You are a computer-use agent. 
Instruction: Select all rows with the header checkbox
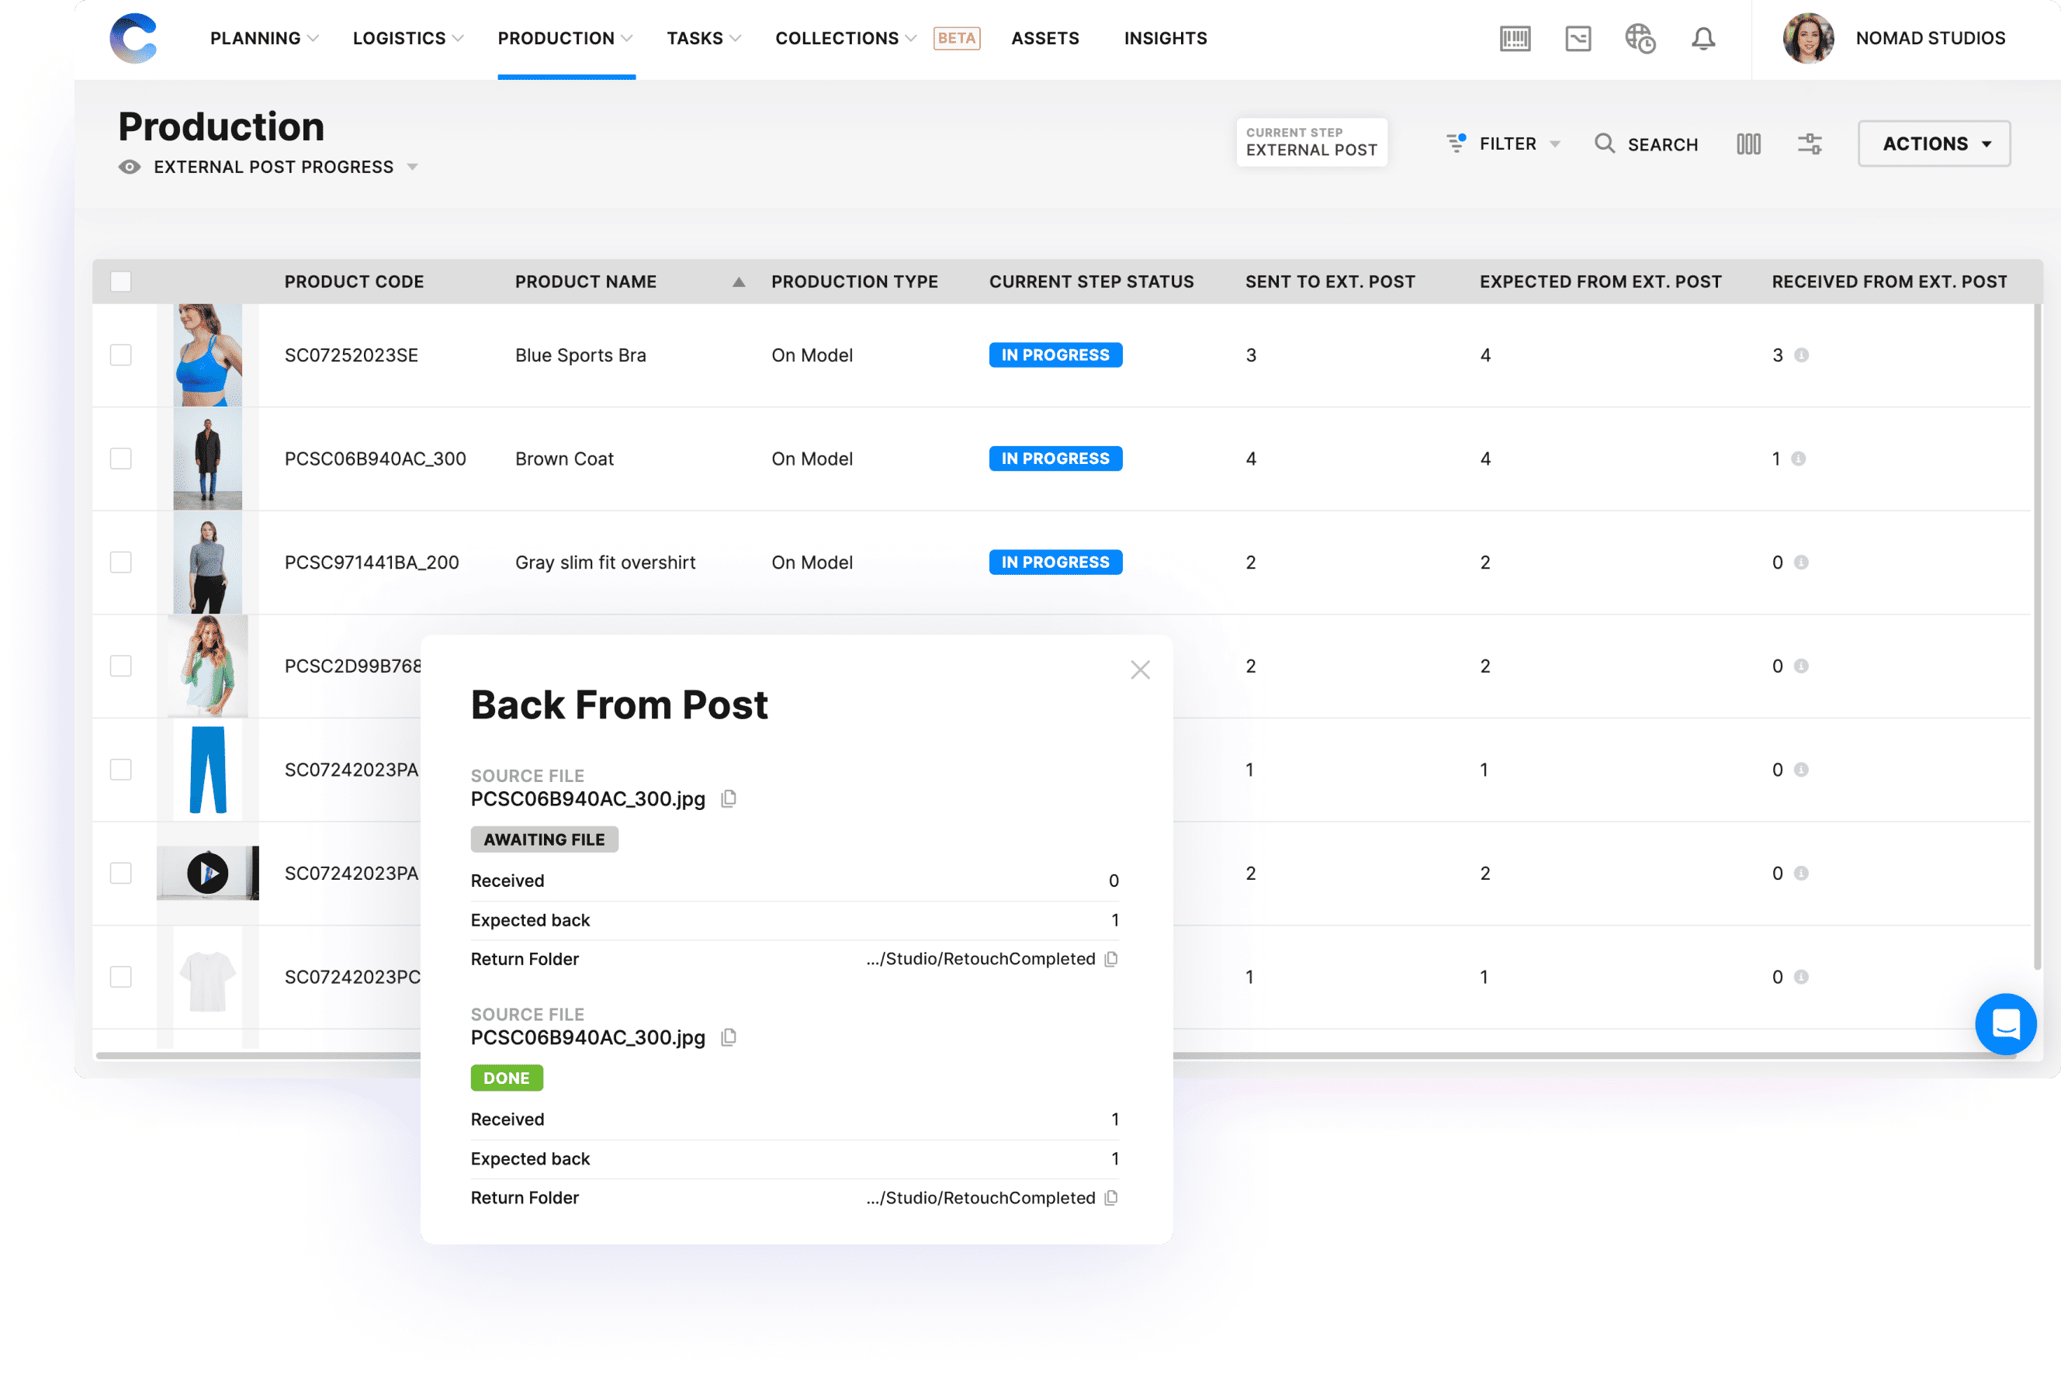pyautogui.click(x=121, y=281)
